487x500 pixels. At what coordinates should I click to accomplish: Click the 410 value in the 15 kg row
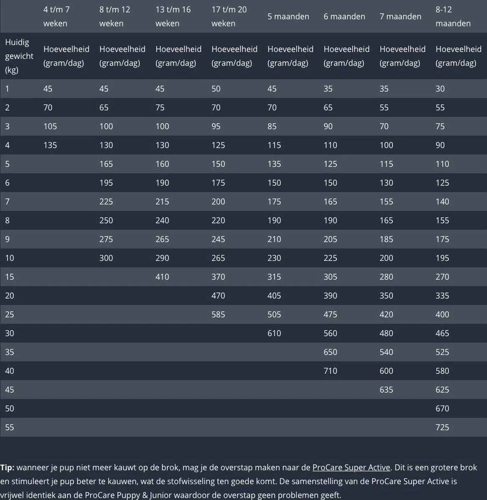(x=162, y=277)
